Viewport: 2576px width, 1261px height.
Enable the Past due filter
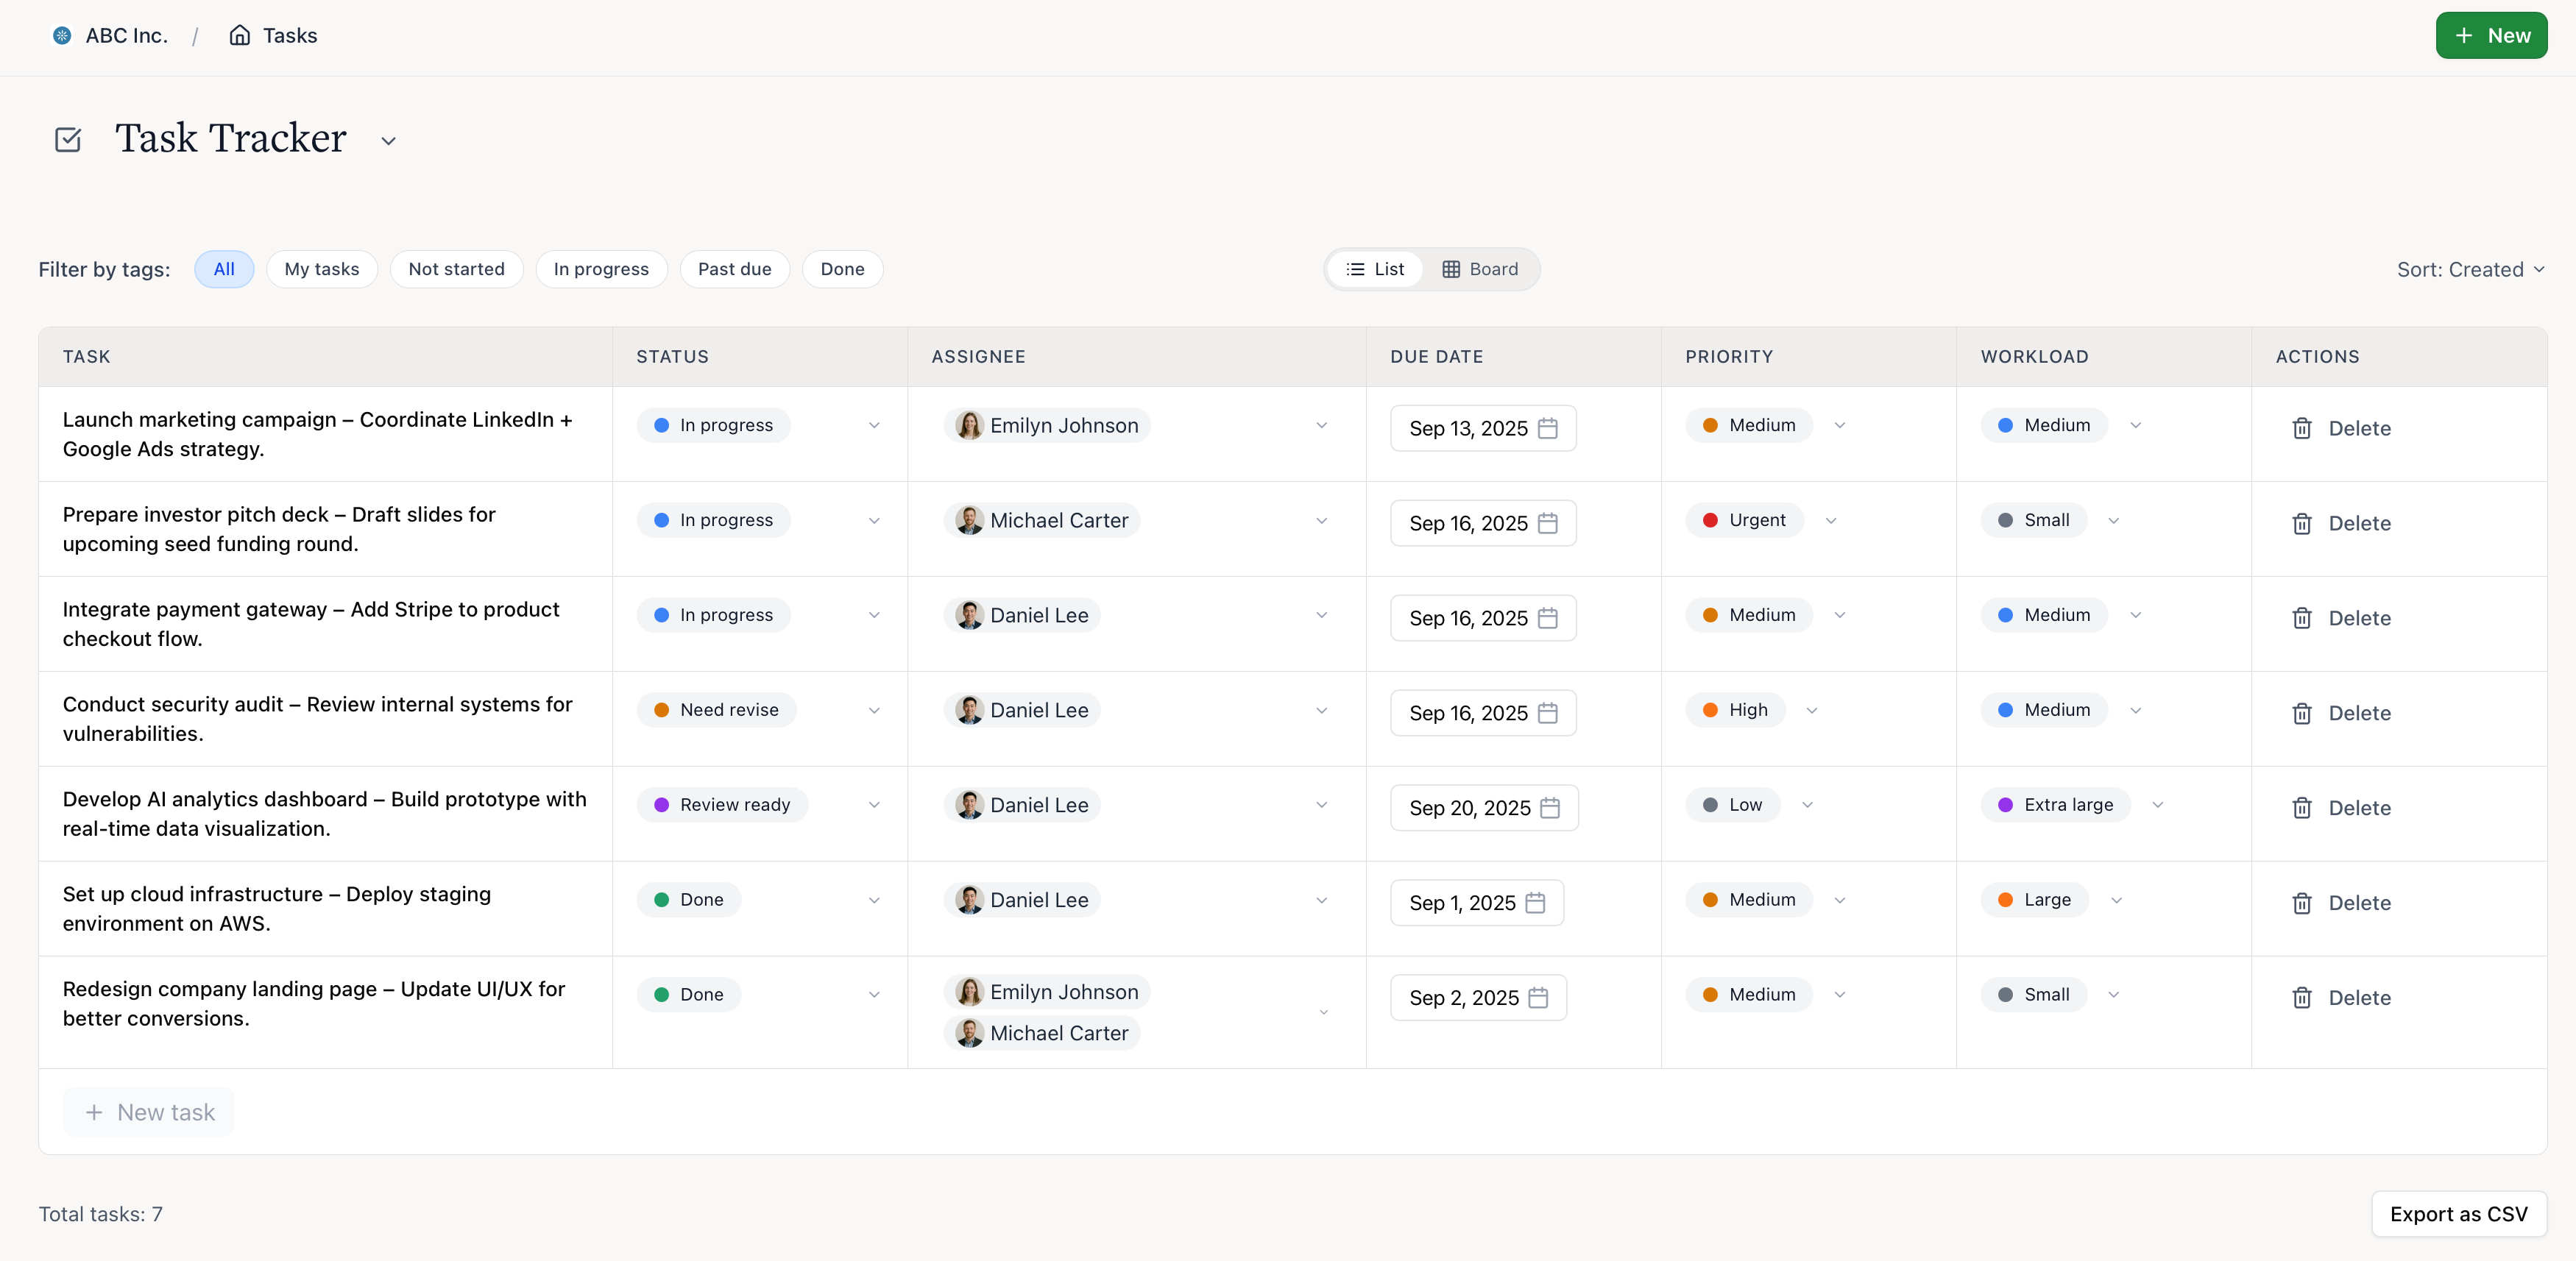(734, 269)
